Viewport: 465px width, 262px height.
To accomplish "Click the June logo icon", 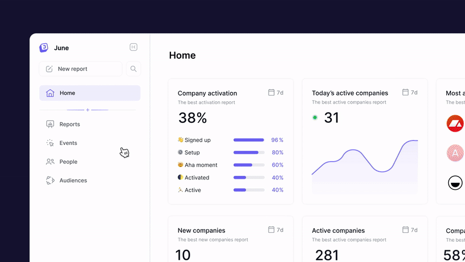I will [44, 48].
